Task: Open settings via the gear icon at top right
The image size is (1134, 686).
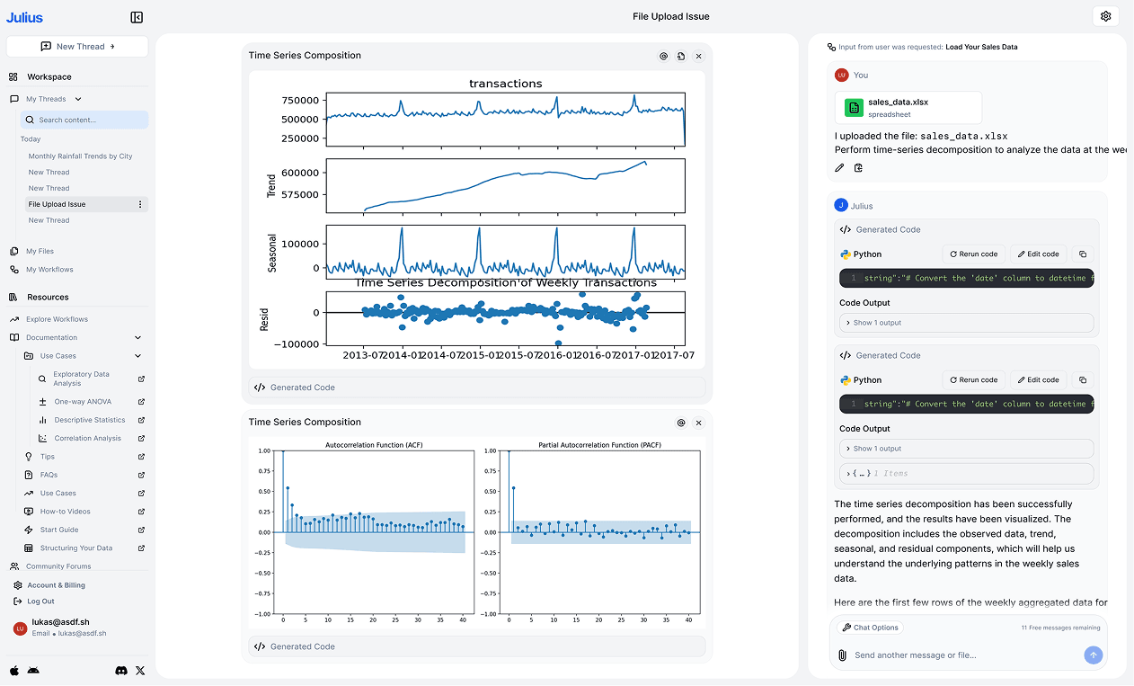Action: [1105, 16]
